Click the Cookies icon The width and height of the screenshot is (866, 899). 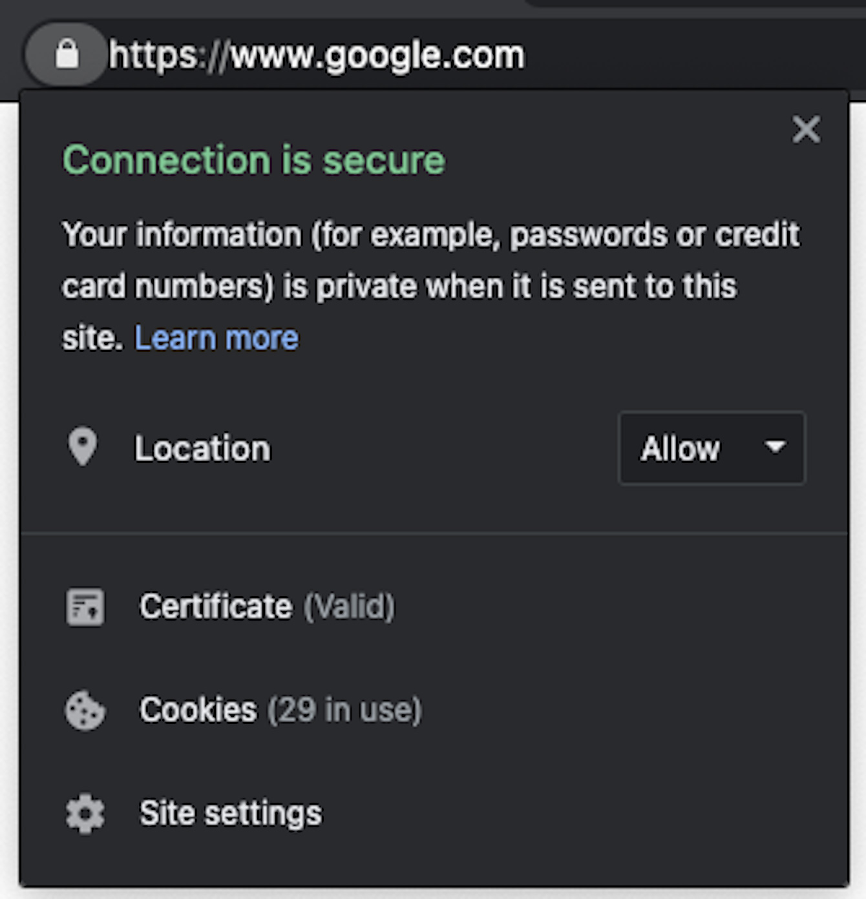(85, 710)
